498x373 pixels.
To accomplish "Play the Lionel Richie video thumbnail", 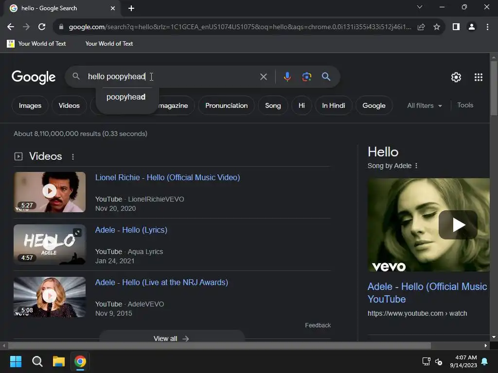I will [x=50, y=192].
